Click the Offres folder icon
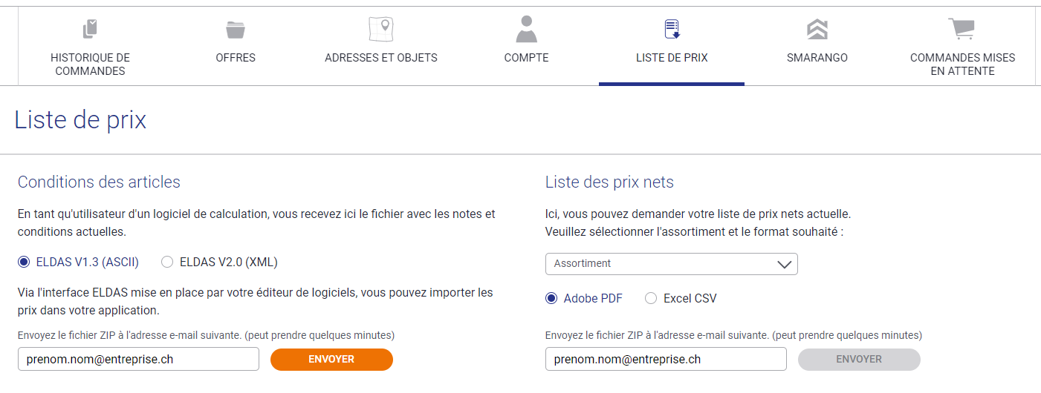The height and width of the screenshot is (393, 1041). pyautogui.click(x=236, y=30)
